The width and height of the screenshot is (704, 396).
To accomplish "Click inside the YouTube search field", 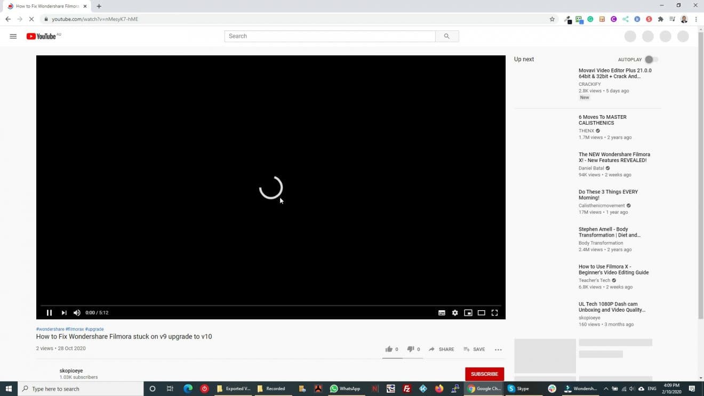I will [329, 36].
